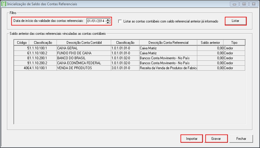Click the date field showing 01/01/2014

[96, 21]
